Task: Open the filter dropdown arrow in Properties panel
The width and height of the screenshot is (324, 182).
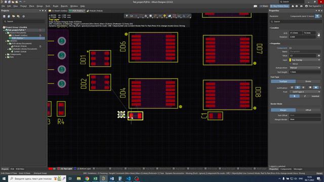Action: (320, 16)
